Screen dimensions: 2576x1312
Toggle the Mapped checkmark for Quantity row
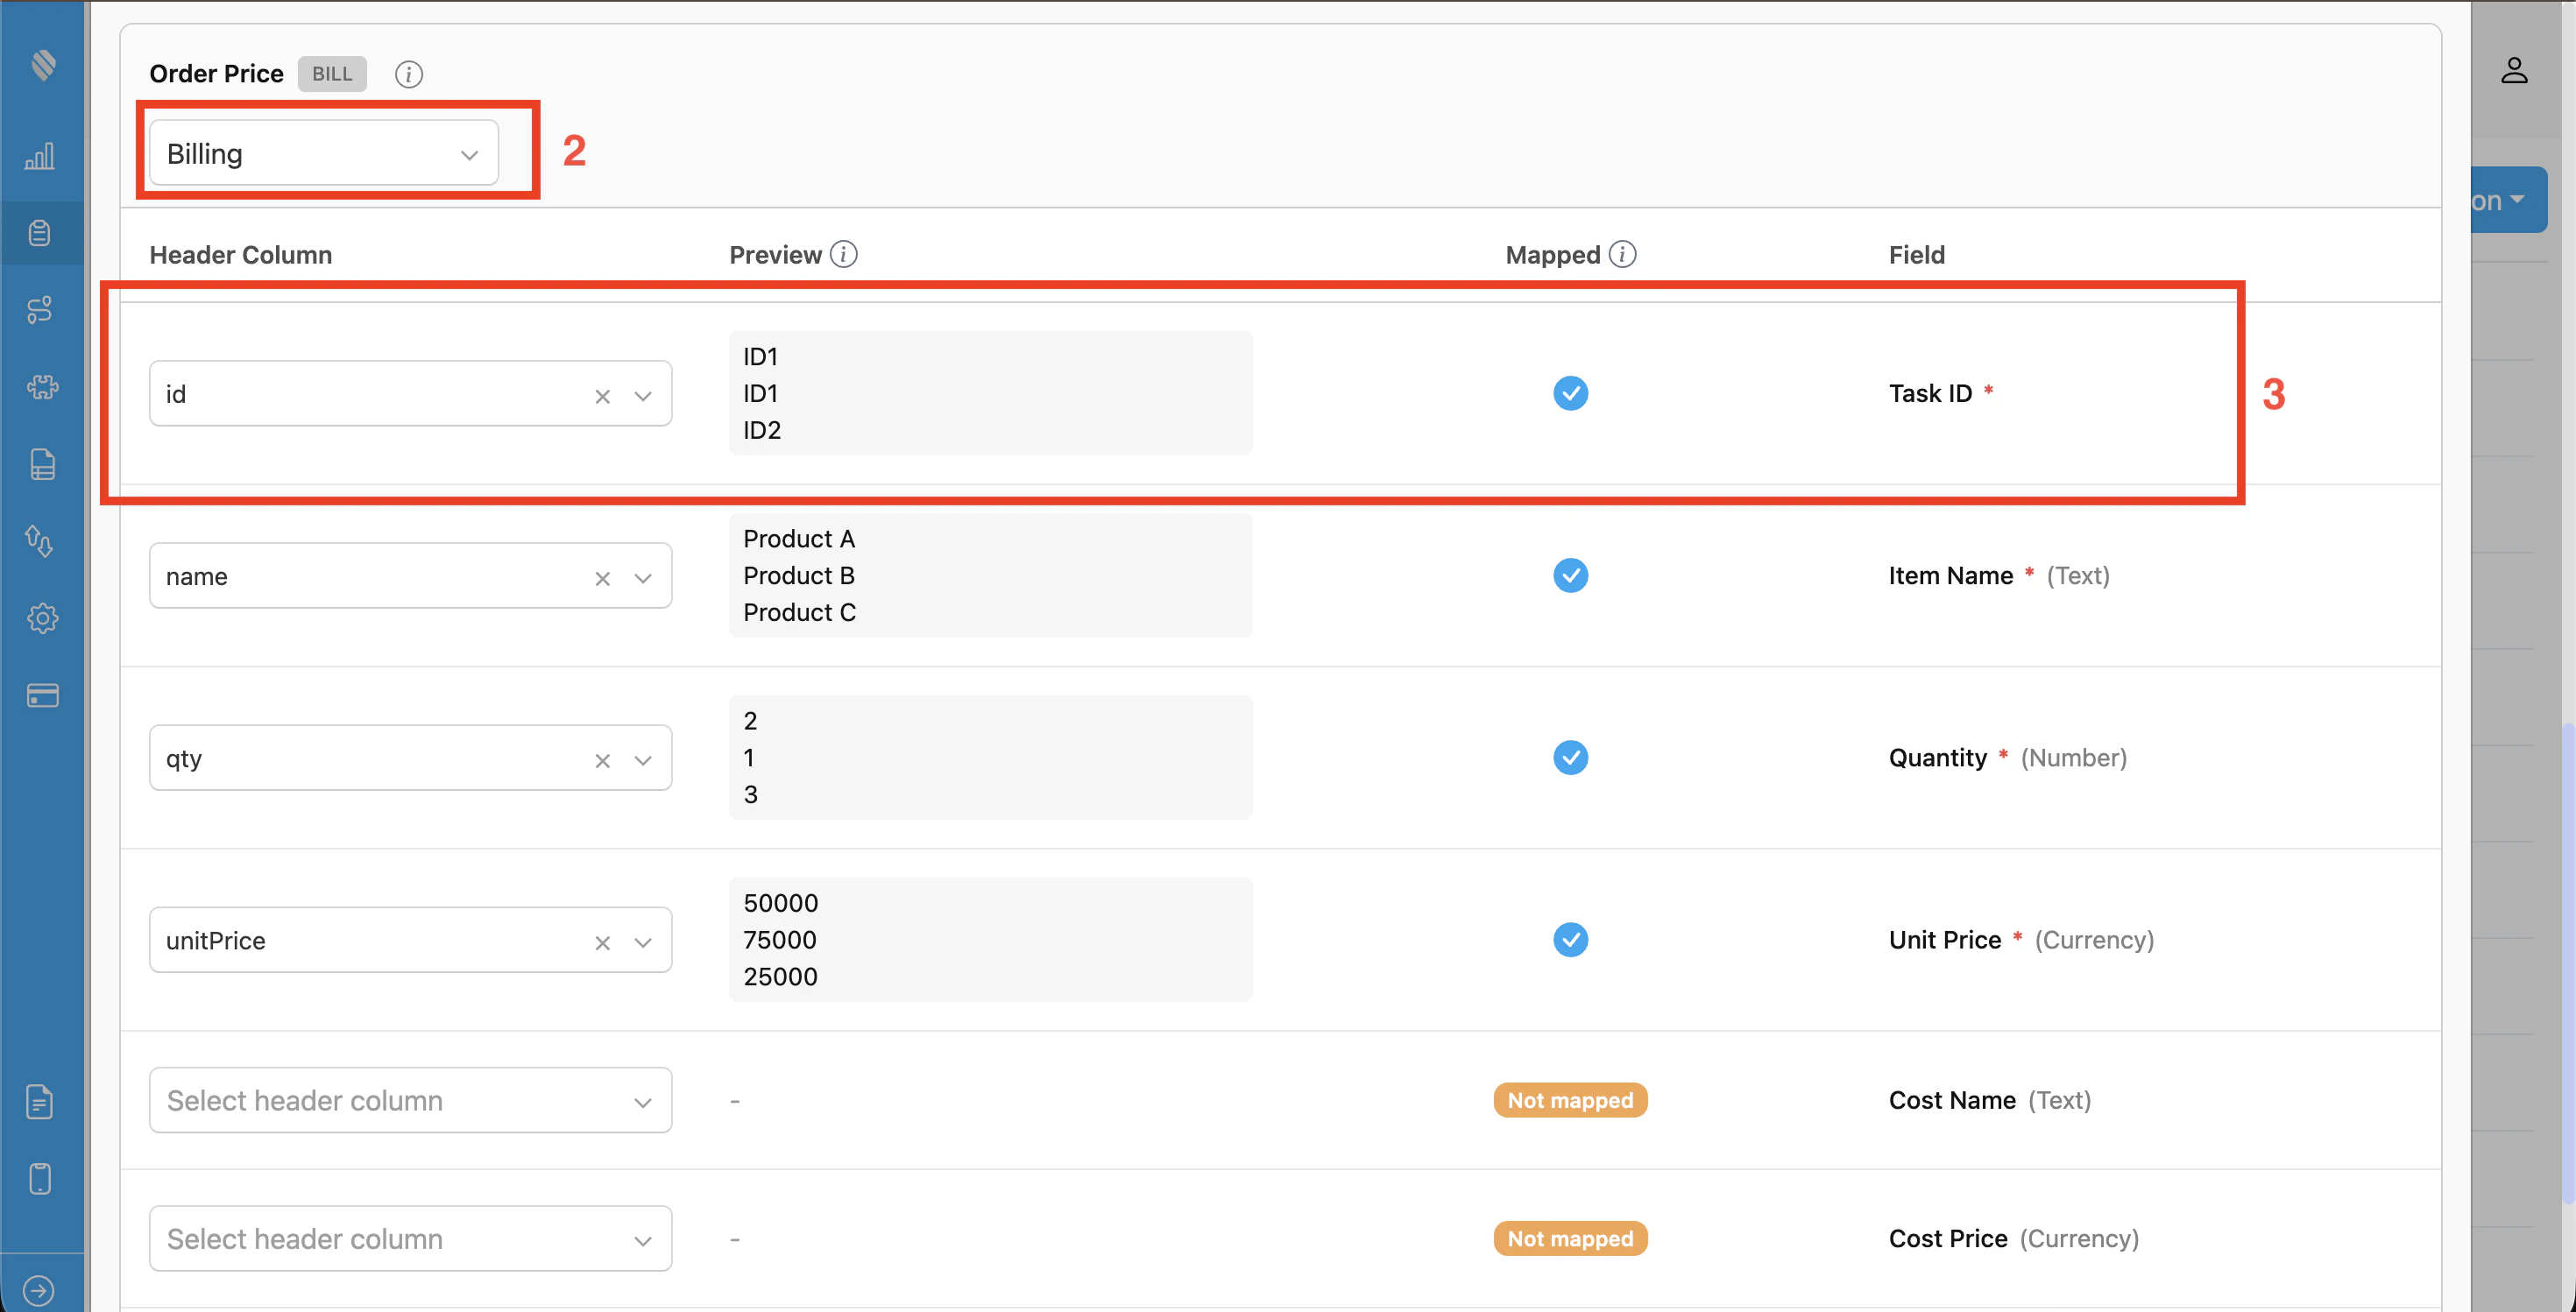[x=1570, y=758]
